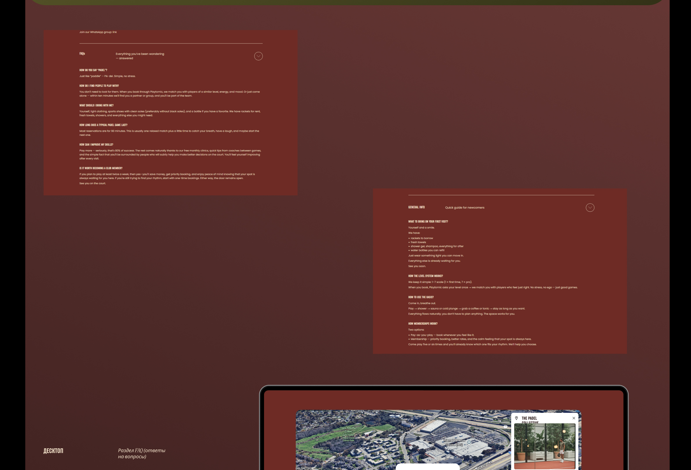Click the ДЕСКТОП heading label
691x470 pixels.
point(53,451)
